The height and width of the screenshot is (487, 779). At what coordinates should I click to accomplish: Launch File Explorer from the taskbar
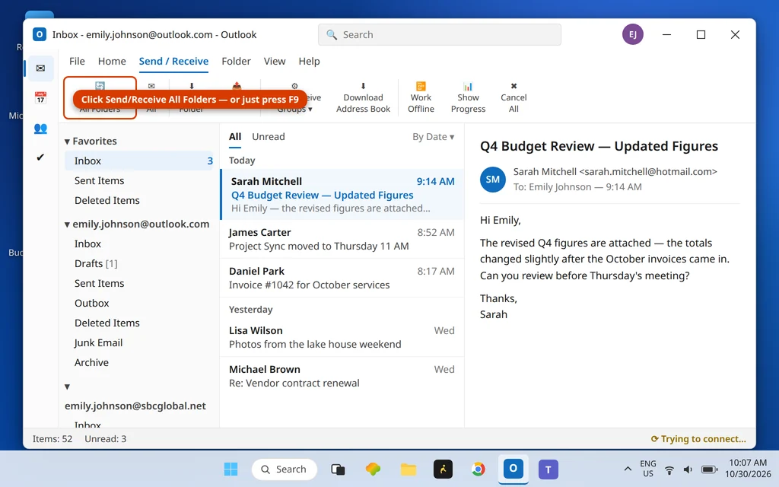tap(409, 469)
